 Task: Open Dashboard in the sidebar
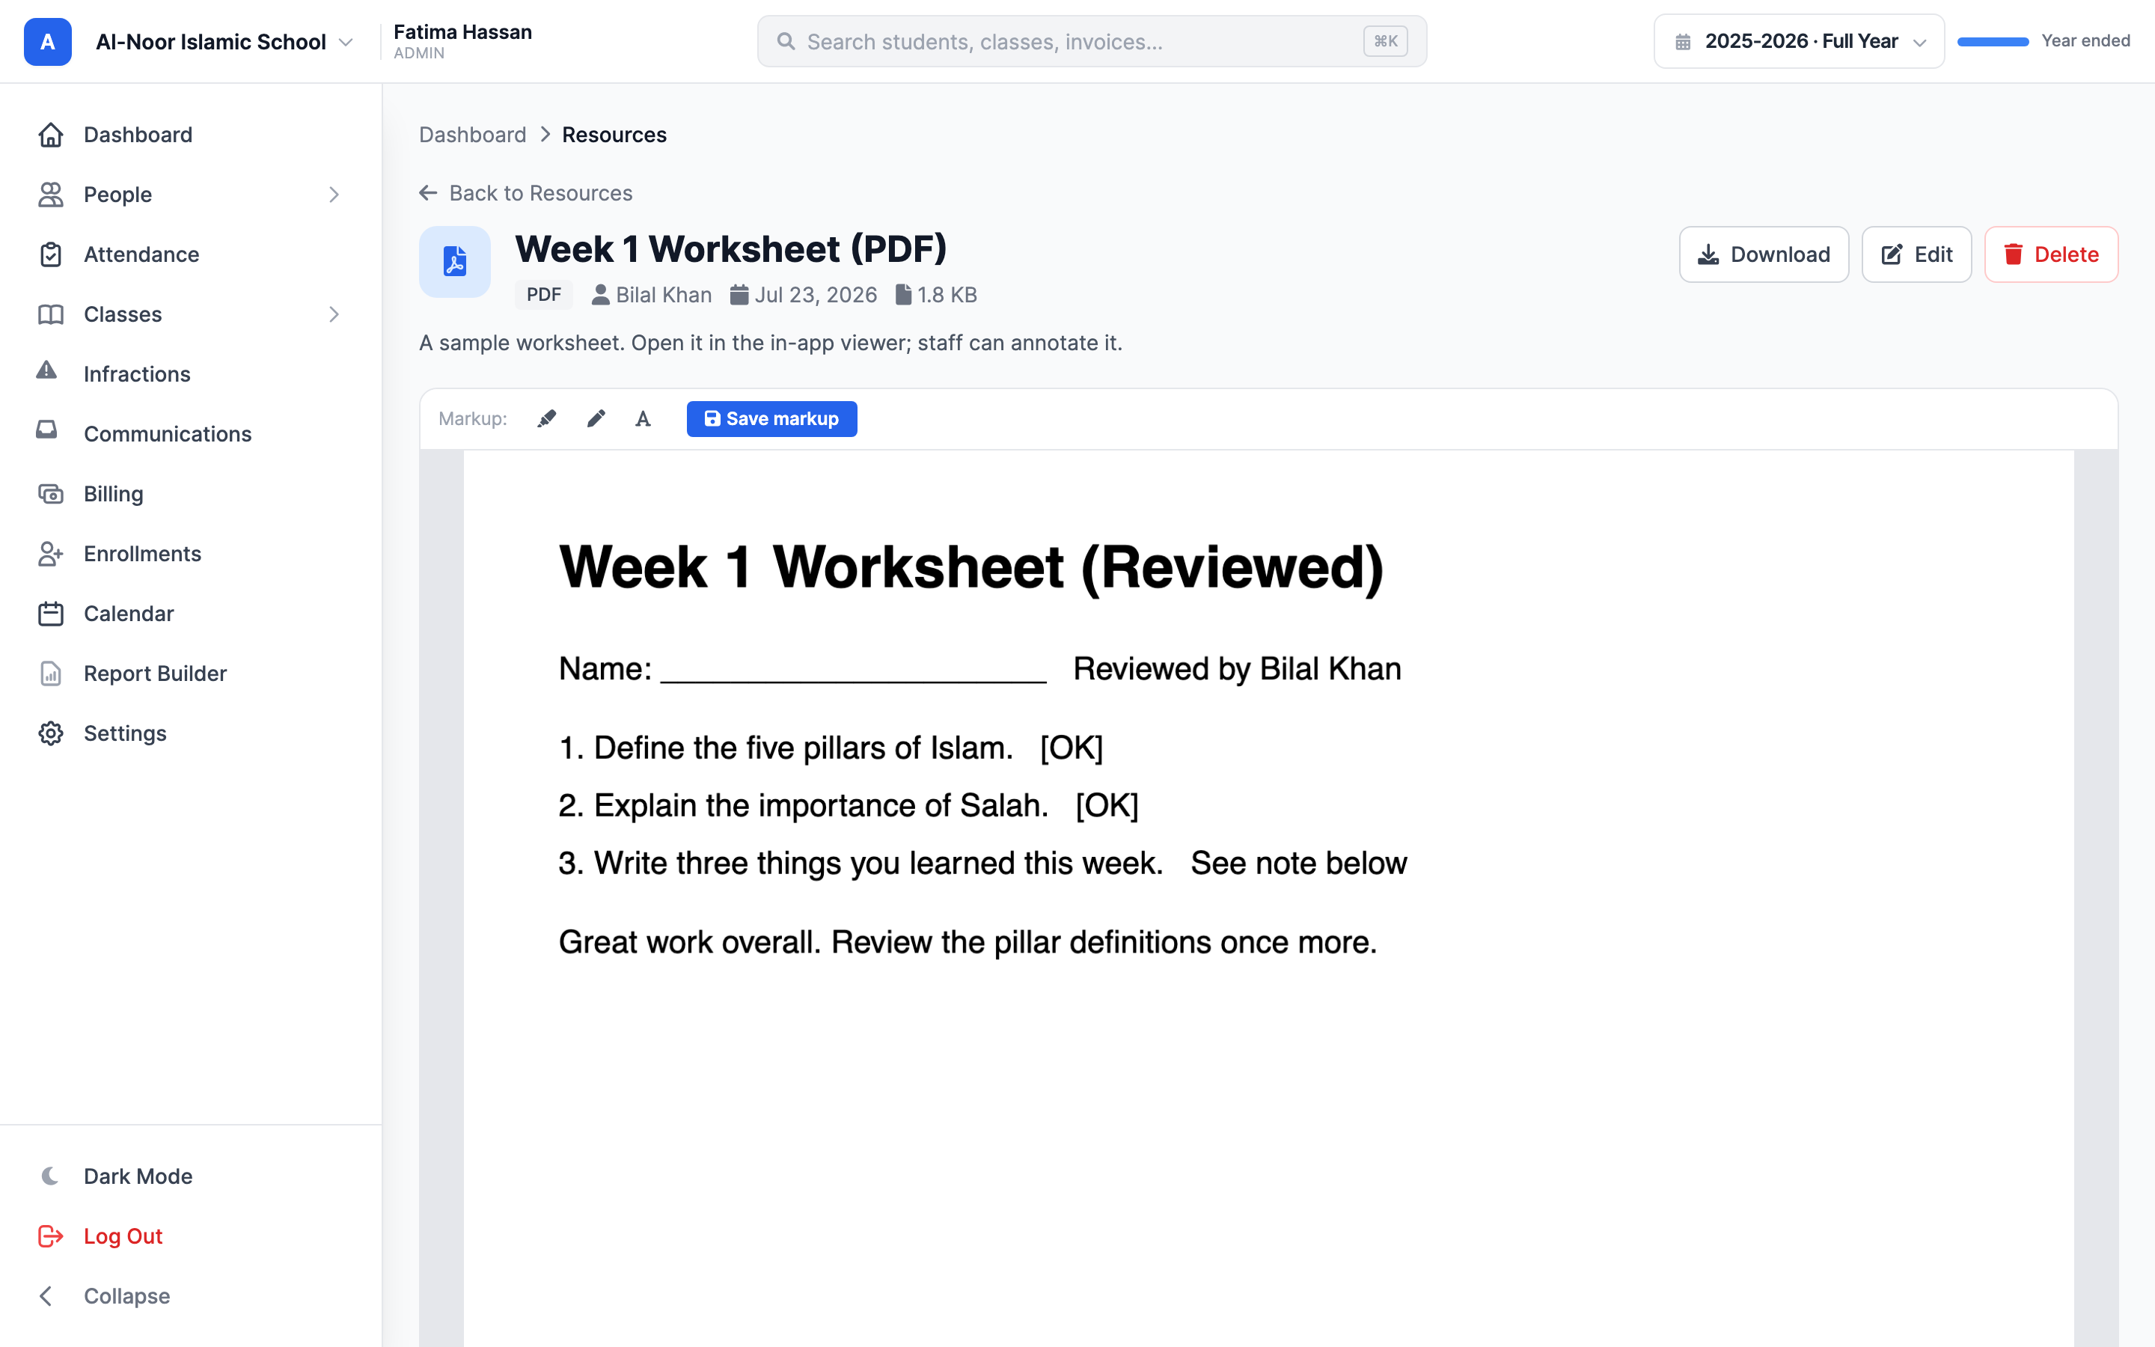point(191,135)
